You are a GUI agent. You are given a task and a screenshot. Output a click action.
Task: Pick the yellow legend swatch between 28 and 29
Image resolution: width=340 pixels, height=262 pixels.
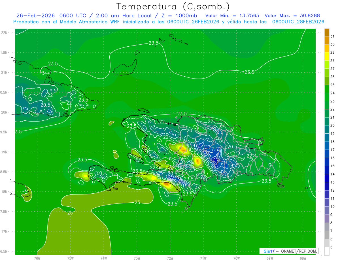pos(327,56)
